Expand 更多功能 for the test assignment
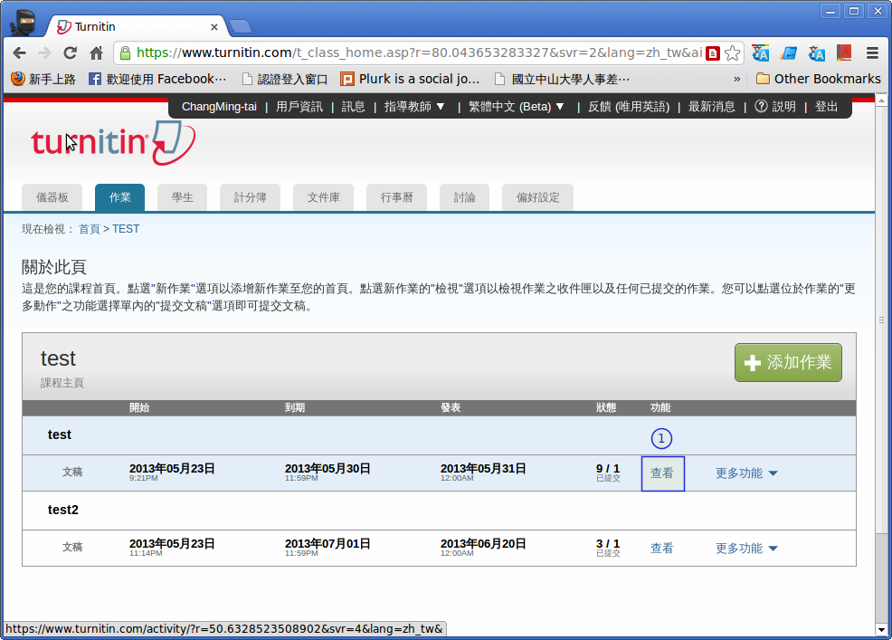892x640 pixels. (x=746, y=473)
